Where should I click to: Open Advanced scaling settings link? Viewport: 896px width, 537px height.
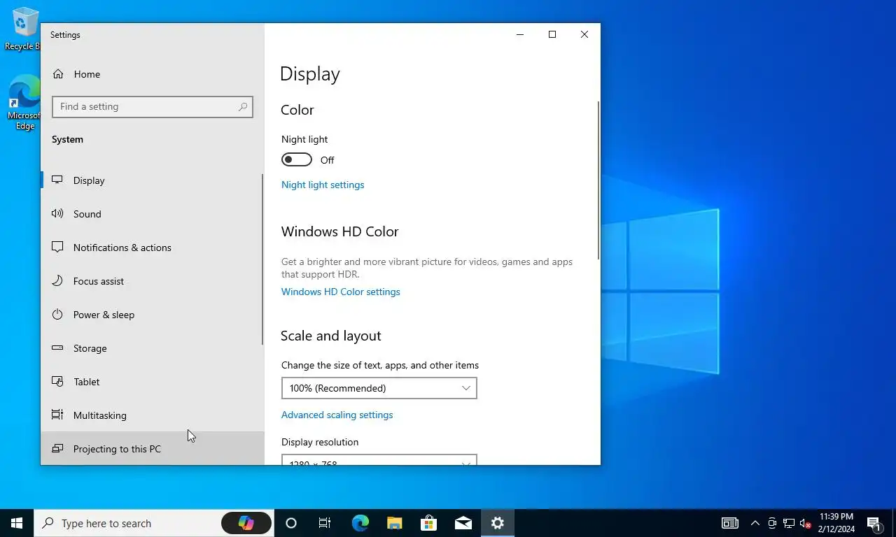pyautogui.click(x=337, y=415)
